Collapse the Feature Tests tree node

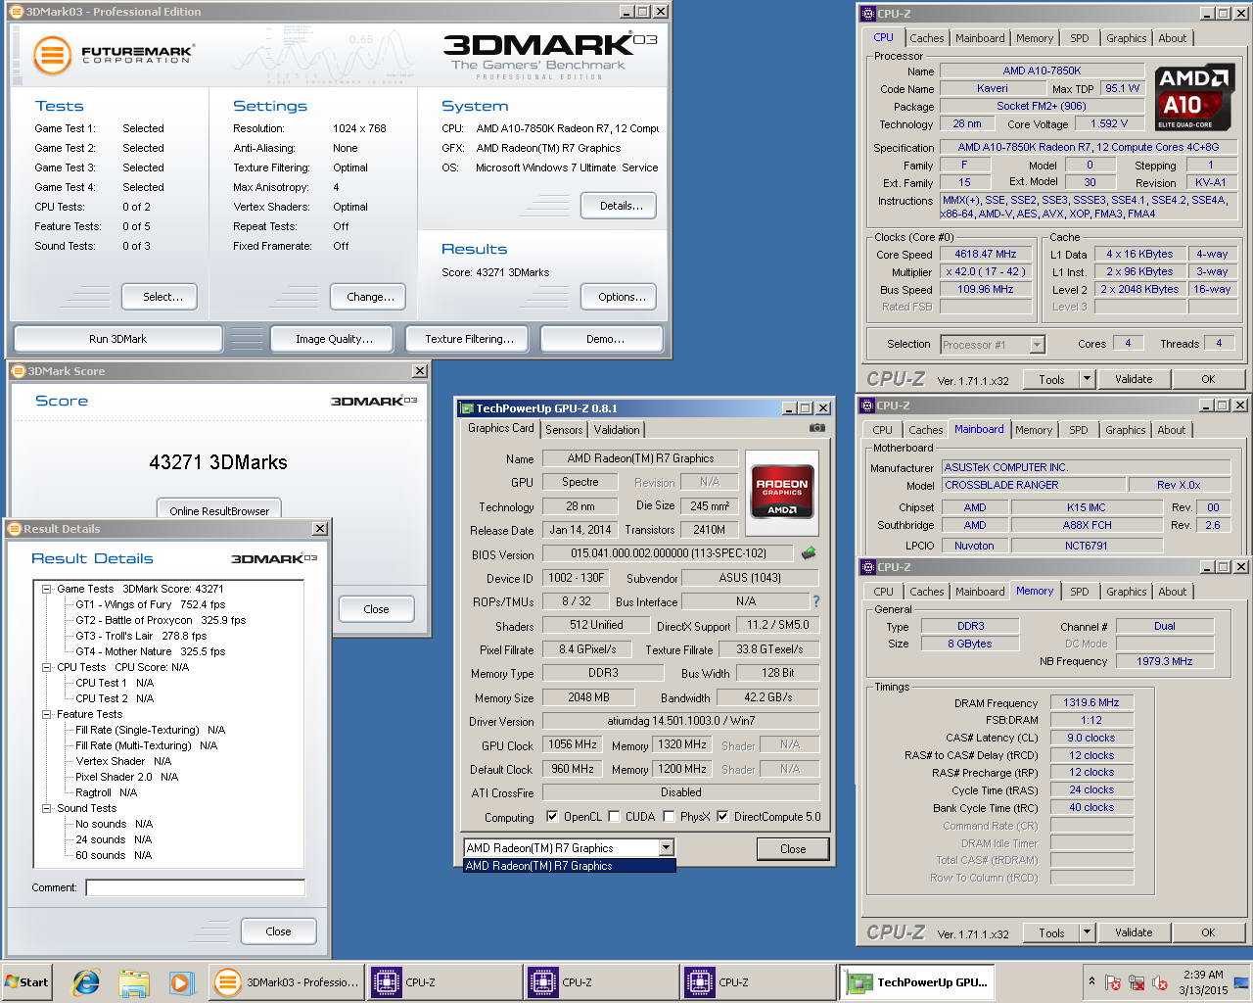pyautogui.click(x=46, y=714)
